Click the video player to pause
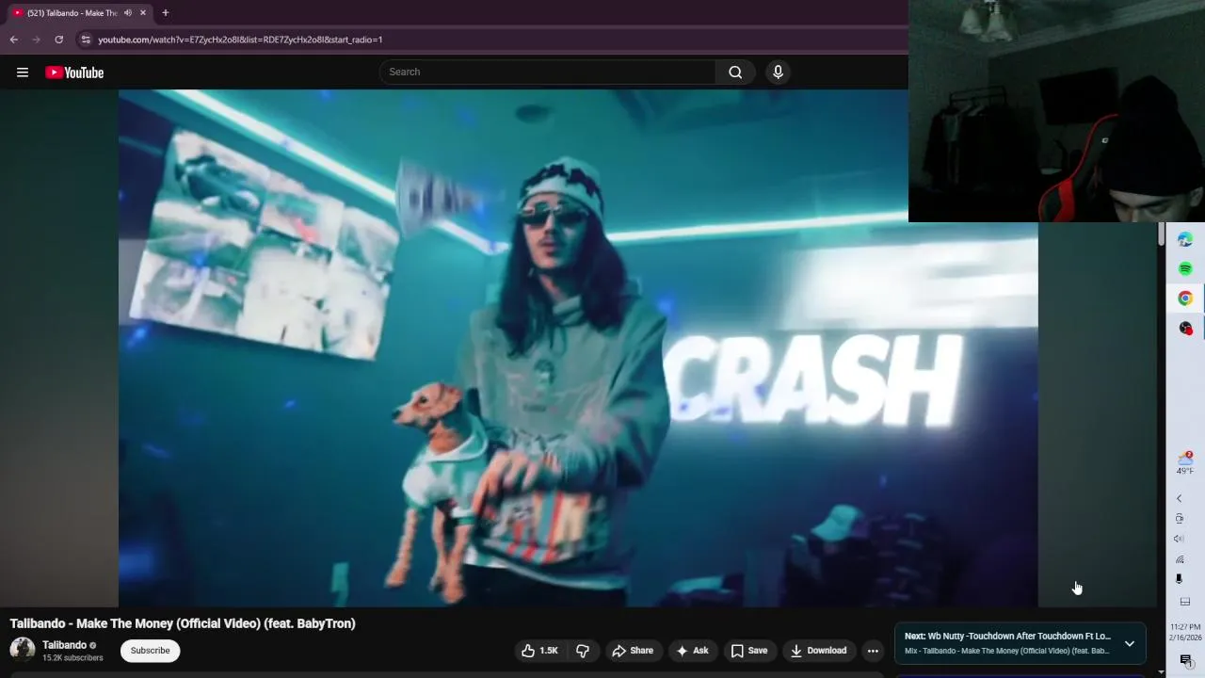 tap(578, 348)
